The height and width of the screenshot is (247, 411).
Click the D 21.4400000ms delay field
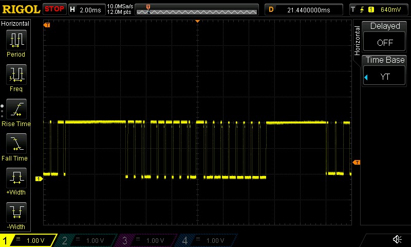tap(304, 9)
